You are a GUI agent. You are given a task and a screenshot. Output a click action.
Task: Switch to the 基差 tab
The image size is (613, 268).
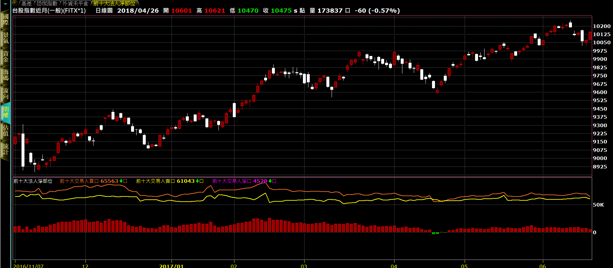coord(27,3)
